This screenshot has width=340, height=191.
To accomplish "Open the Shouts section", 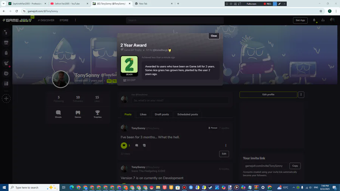I will click(58, 114).
